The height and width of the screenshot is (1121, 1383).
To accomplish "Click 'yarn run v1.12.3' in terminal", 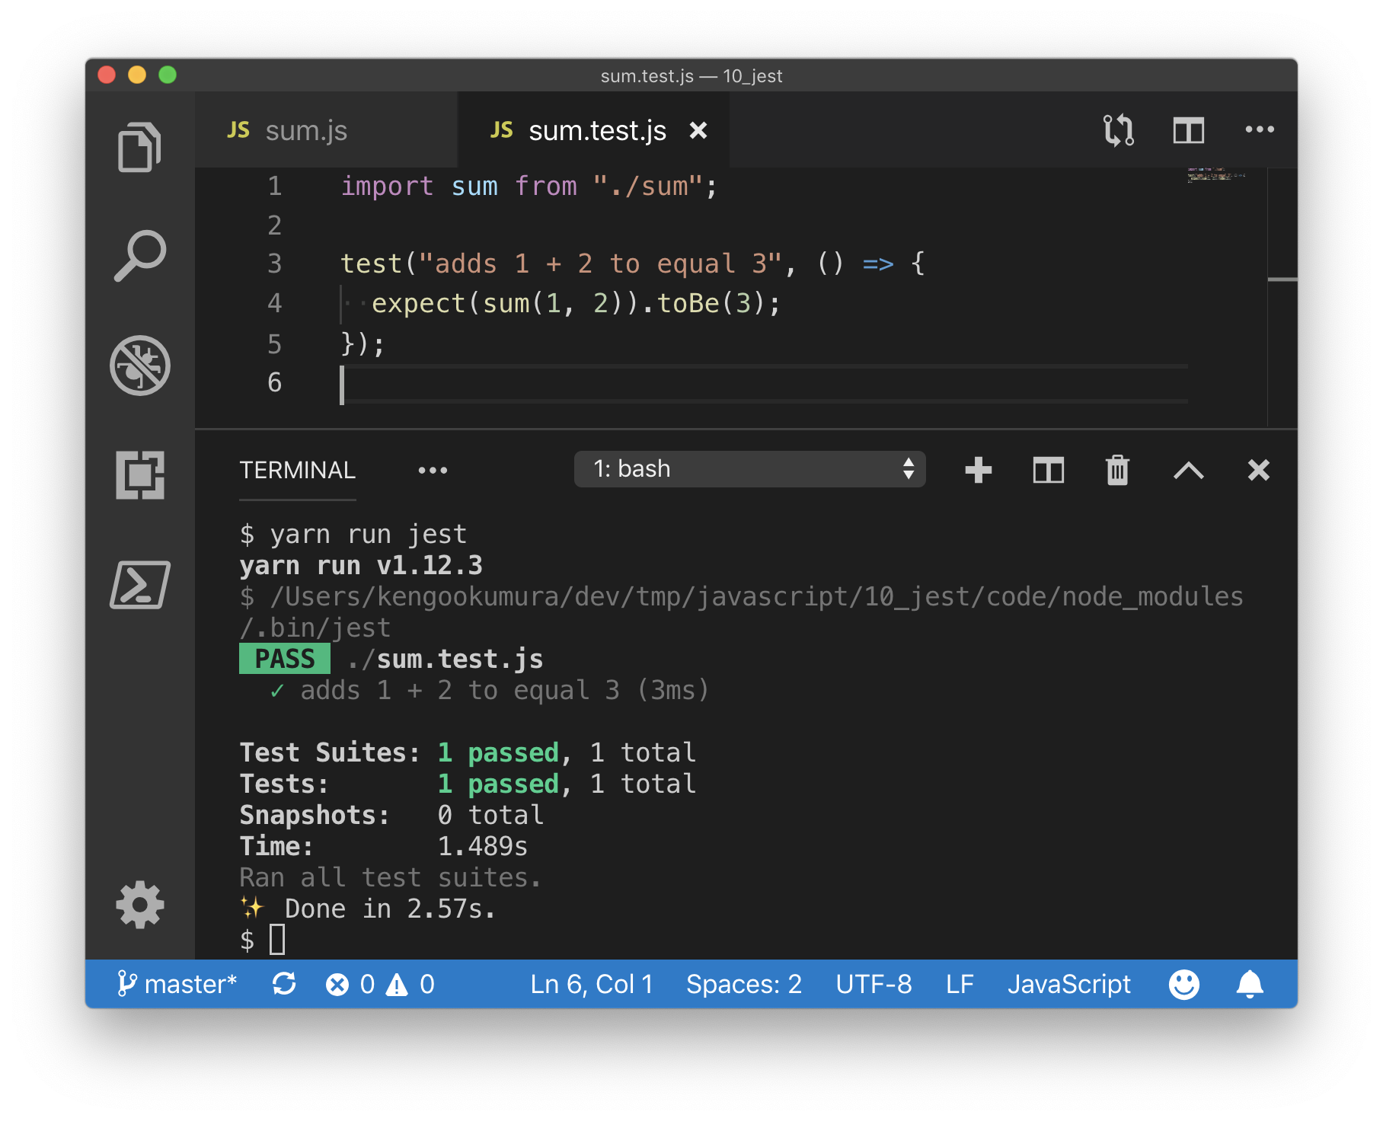I will point(361,565).
